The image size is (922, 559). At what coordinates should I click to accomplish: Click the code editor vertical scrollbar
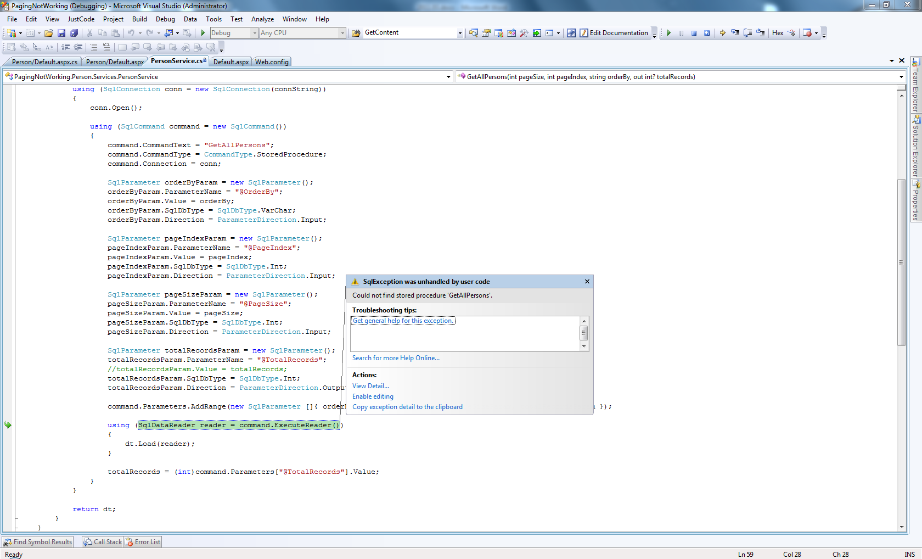coord(901,262)
